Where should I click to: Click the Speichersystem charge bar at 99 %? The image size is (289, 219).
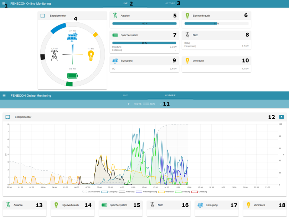[144, 43]
